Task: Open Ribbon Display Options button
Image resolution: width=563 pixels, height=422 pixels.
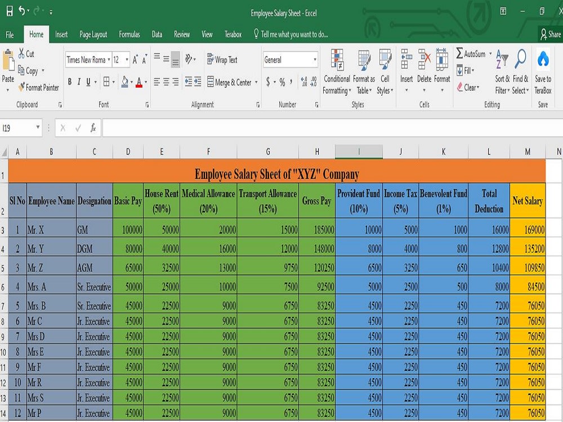Action: [503, 11]
